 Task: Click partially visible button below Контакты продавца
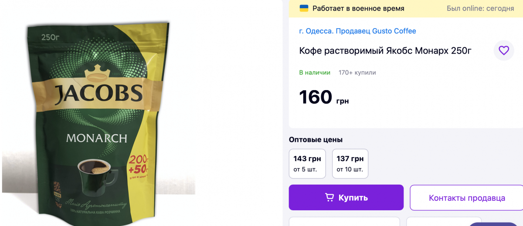tap(444, 221)
